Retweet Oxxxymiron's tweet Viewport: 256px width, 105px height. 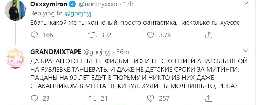click(x=92, y=35)
